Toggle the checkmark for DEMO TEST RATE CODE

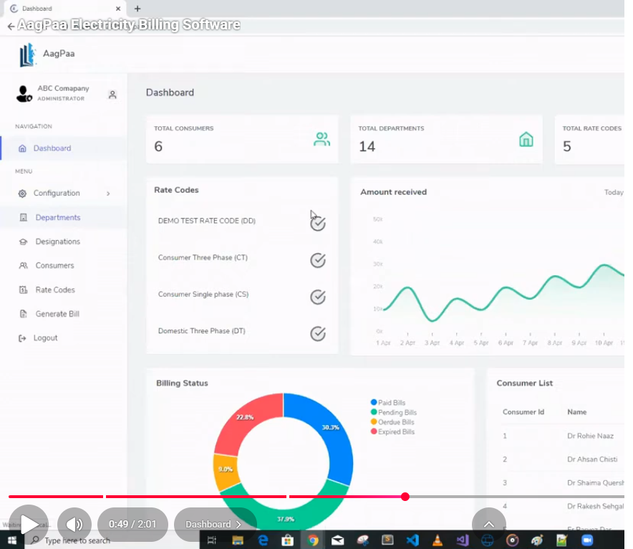[x=318, y=223]
